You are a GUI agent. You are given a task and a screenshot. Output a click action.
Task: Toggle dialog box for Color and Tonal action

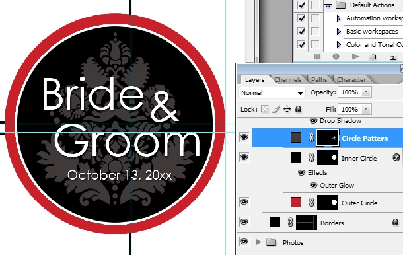(315, 44)
